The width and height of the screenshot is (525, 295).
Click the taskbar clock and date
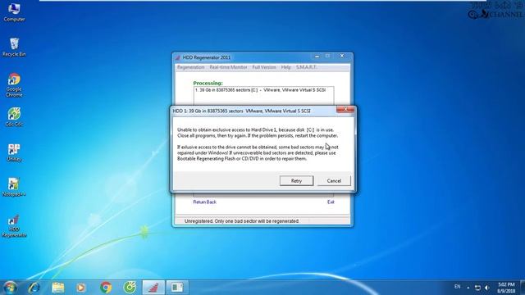pyautogui.click(x=506, y=288)
